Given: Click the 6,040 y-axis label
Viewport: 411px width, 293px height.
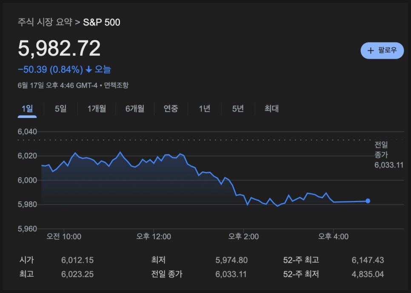Looking at the screenshot, I should pyautogui.click(x=27, y=132).
